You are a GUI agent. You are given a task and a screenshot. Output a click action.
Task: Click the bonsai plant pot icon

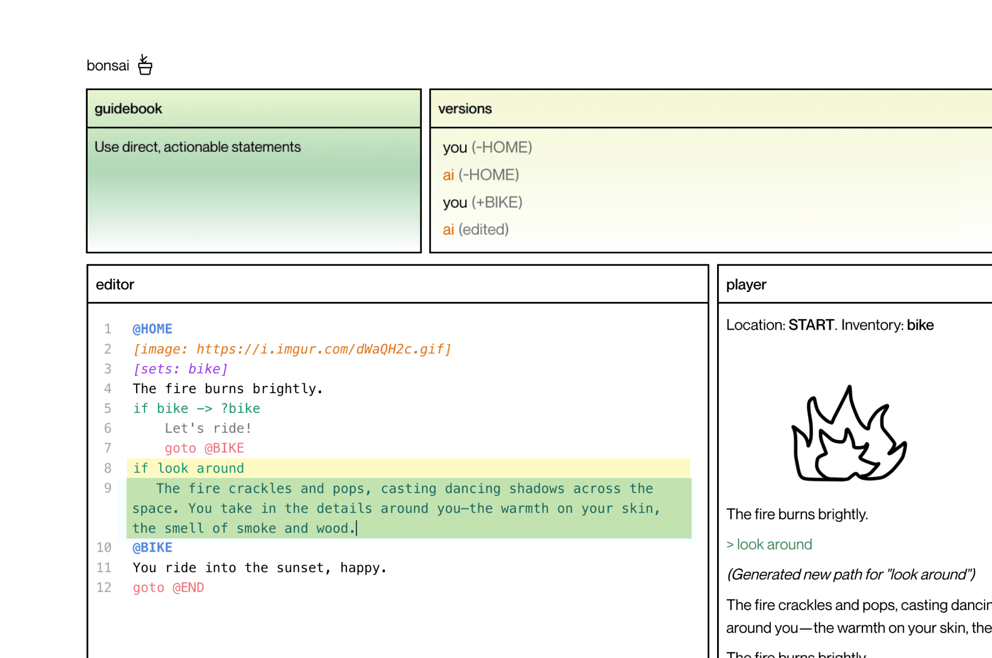tap(145, 65)
